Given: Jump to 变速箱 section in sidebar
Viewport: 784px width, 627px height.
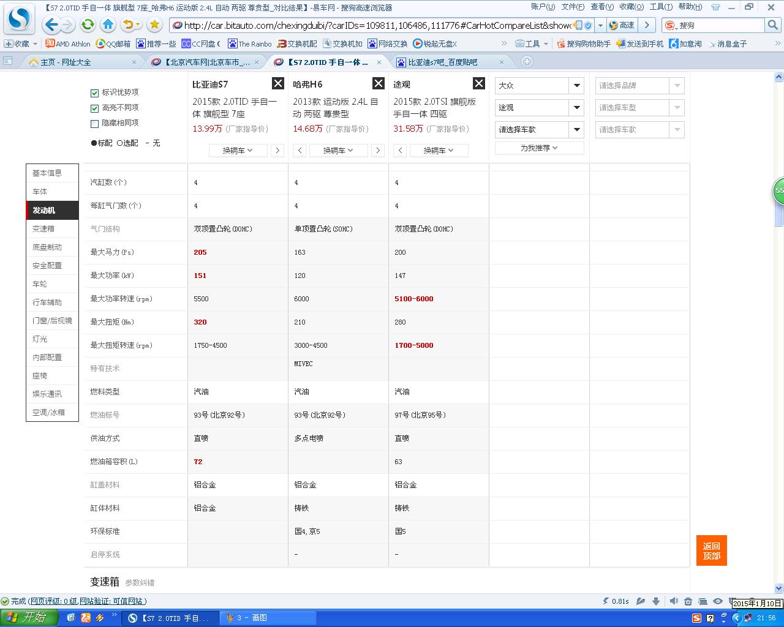Looking at the screenshot, I should coord(52,228).
